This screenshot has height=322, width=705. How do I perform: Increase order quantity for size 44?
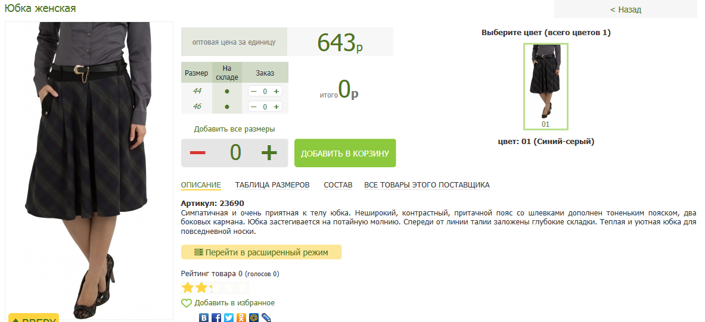[x=276, y=91]
